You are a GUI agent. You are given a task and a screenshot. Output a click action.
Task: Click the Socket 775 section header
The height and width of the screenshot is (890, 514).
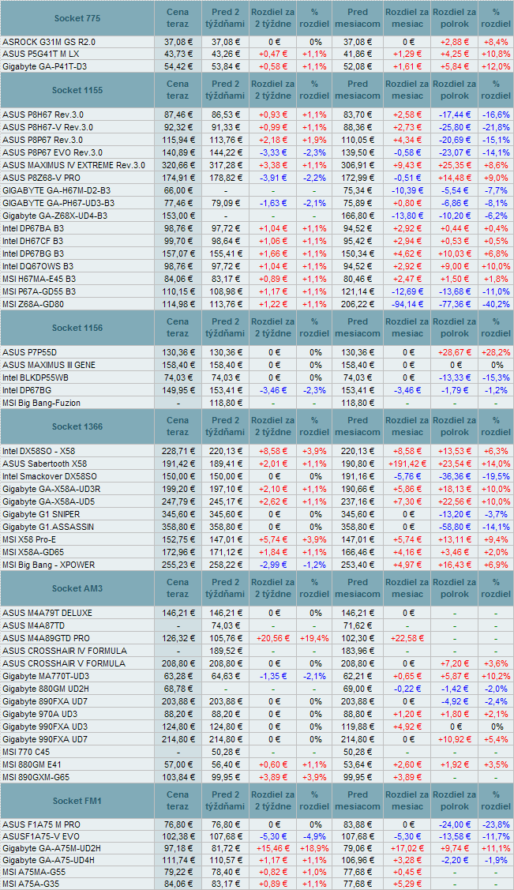77,18
